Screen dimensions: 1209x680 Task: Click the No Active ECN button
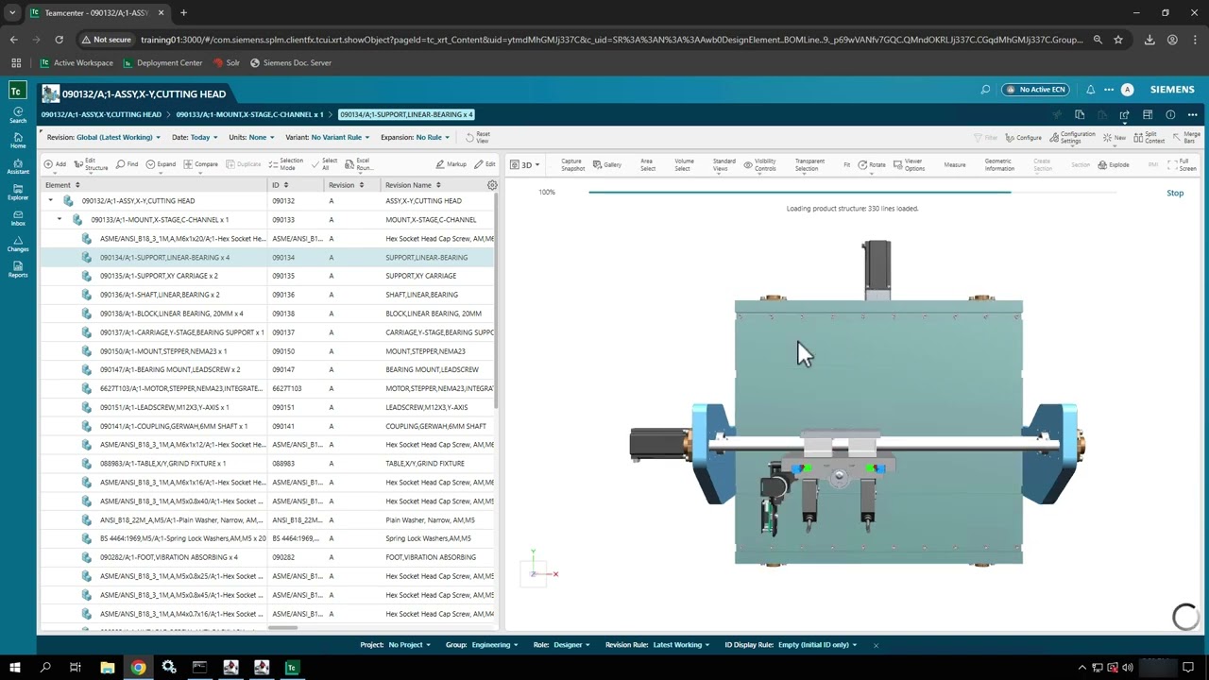pos(1035,90)
